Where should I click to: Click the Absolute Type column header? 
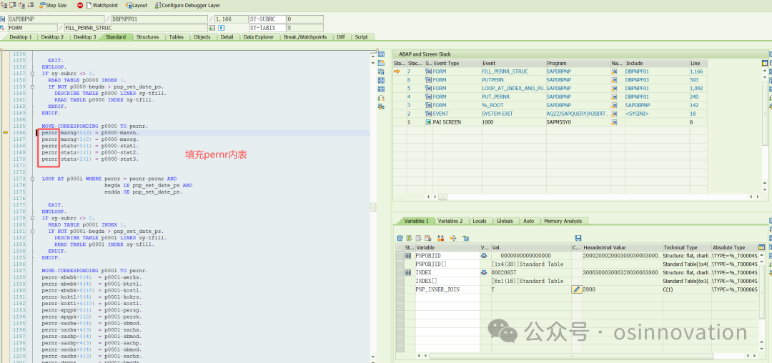tap(733, 247)
